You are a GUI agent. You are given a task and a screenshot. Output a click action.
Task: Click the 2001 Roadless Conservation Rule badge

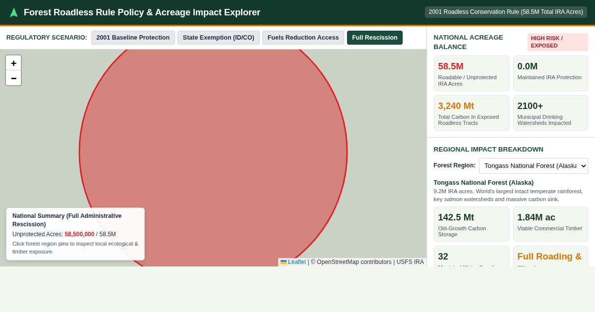click(x=506, y=12)
